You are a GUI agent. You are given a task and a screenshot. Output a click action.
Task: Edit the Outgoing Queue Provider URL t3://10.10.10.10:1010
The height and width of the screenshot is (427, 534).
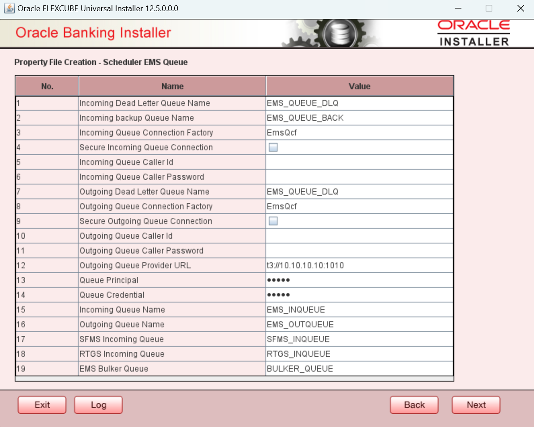pyautogui.click(x=359, y=265)
